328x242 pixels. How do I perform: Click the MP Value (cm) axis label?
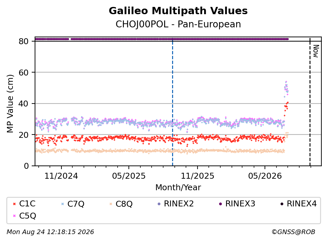pos(10,104)
